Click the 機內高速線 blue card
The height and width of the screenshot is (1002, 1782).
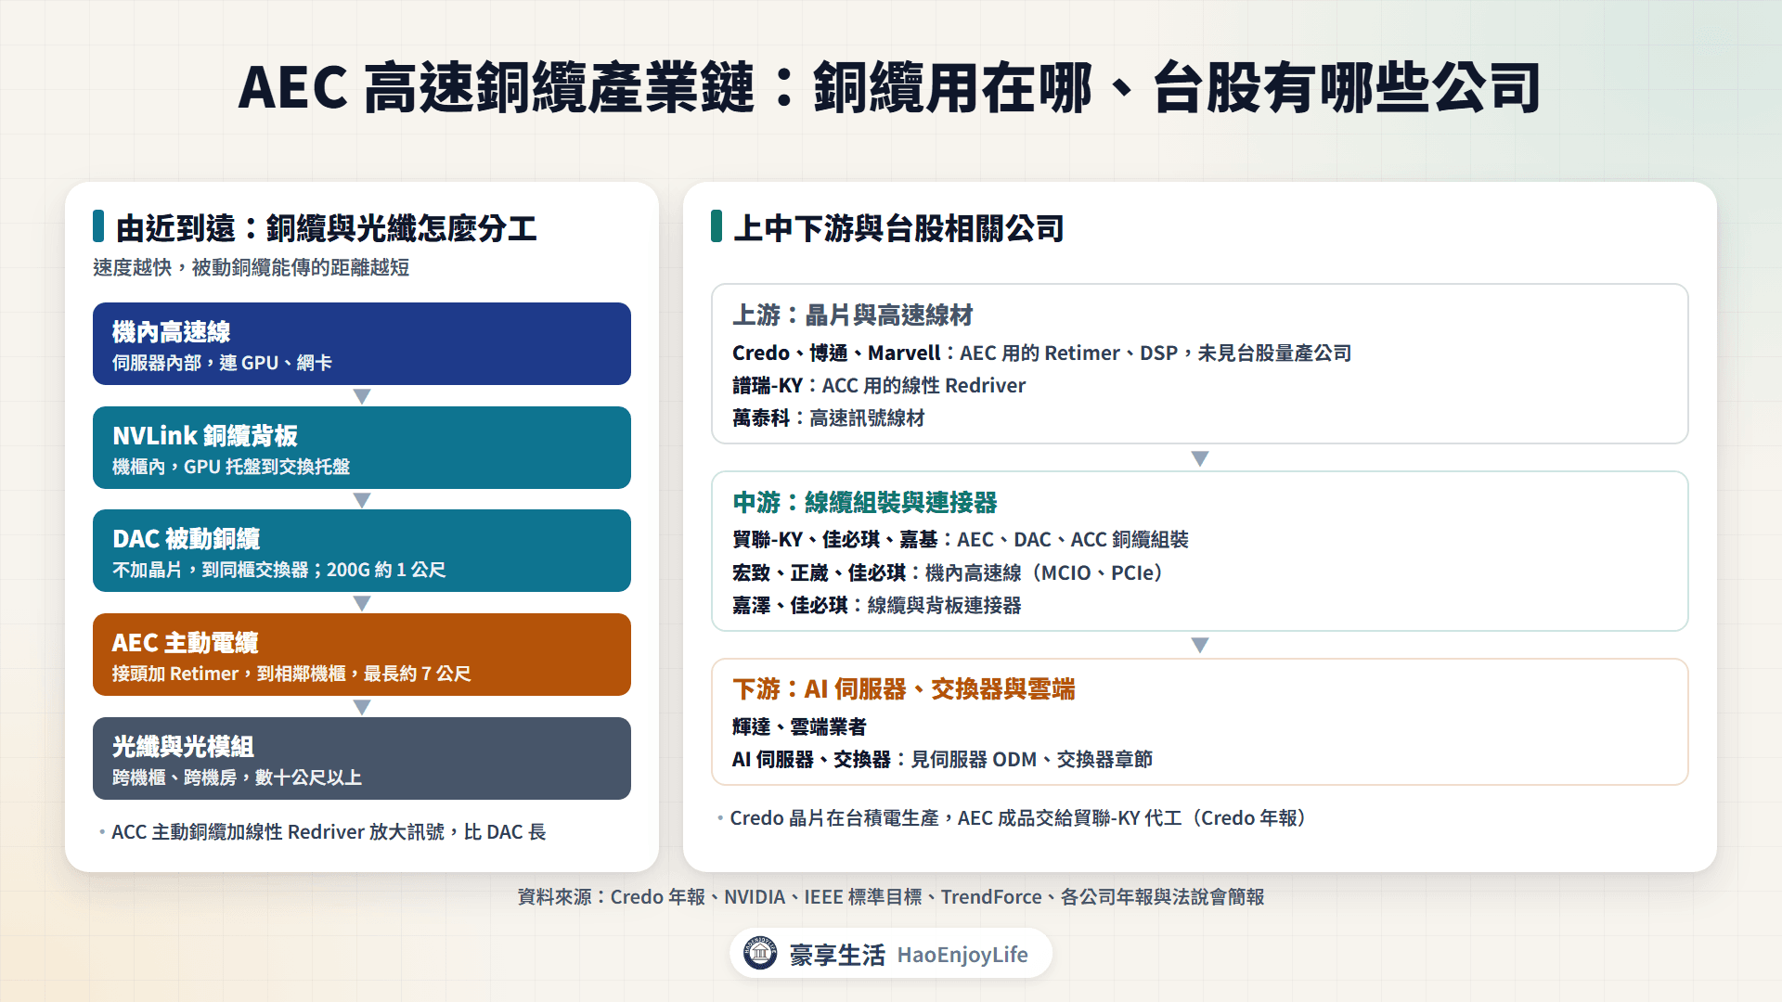(x=362, y=343)
